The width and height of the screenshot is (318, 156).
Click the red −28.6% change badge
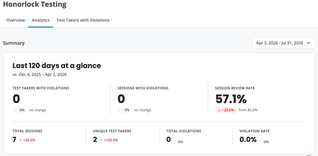(x=226, y=110)
